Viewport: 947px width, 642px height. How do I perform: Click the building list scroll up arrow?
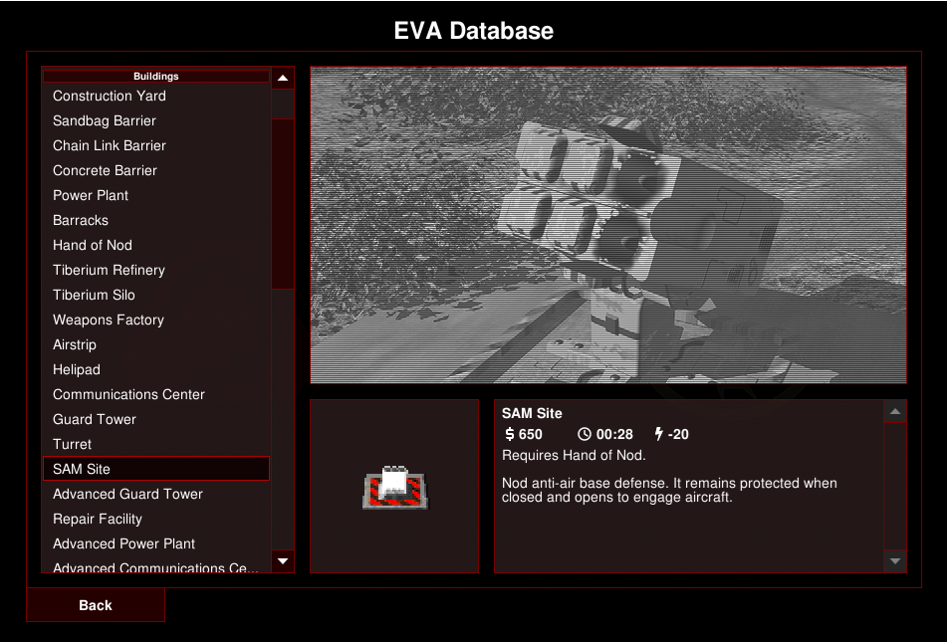pos(283,78)
